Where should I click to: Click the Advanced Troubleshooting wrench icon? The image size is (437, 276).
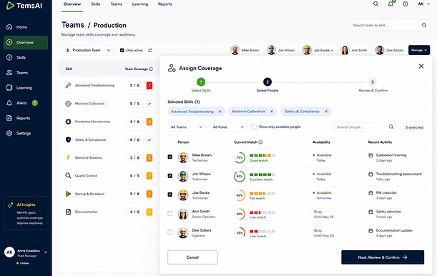(68, 85)
